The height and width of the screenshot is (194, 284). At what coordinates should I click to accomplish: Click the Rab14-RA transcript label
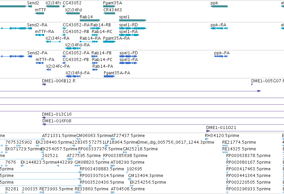(90, 38)
